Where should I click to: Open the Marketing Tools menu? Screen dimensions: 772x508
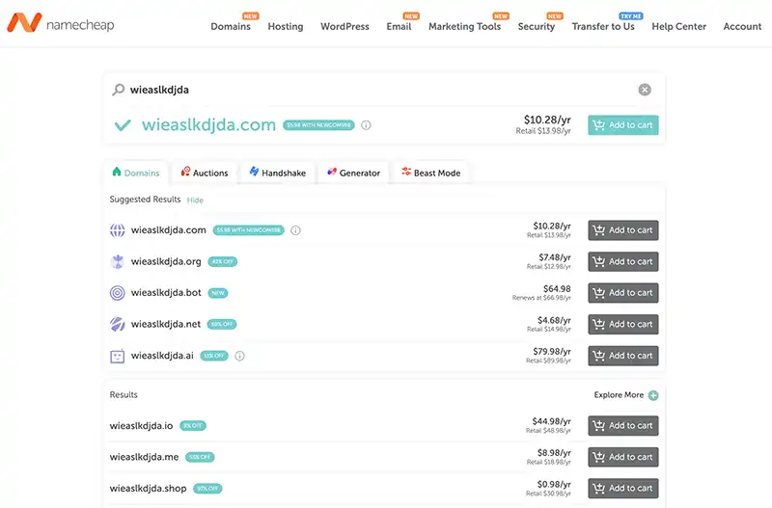(x=464, y=27)
